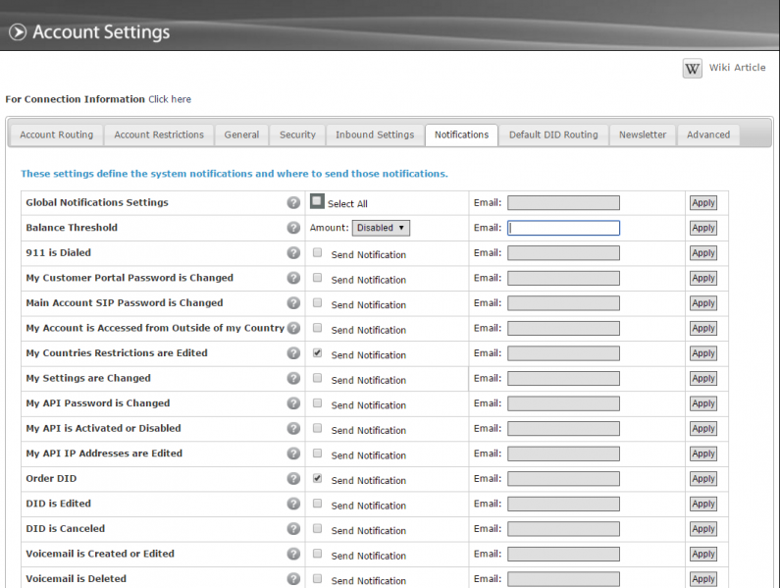This screenshot has height=588, width=780.
Task: Open help for Global Notifications Settings
Action: (293, 202)
